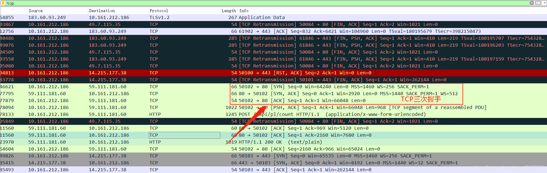The image size is (547, 173).
Task: Click length 1022 in row 78094
Action: tap(231, 107)
